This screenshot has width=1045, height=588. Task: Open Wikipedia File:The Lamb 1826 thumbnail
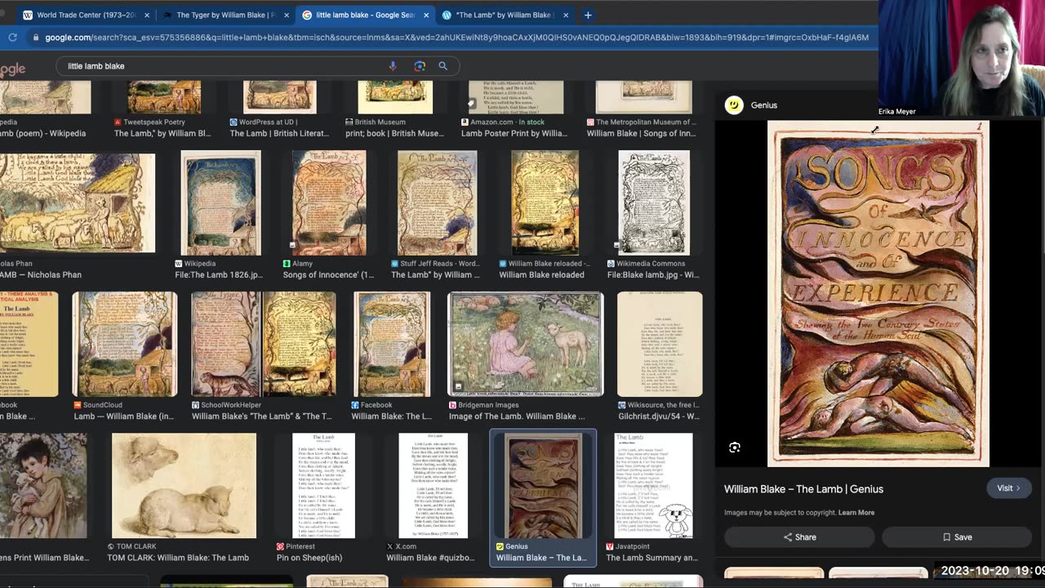click(220, 203)
